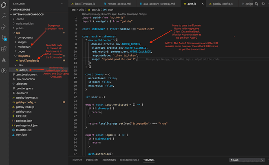Open the .prettierrc file

coord(22,93)
